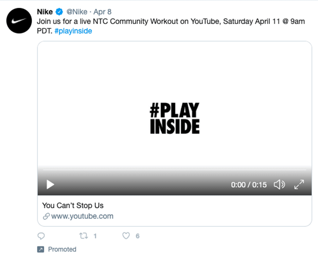Image resolution: width=318 pixels, height=259 pixels.
Task: Reply using the speech bubble icon
Action: (x=41, y=236)
